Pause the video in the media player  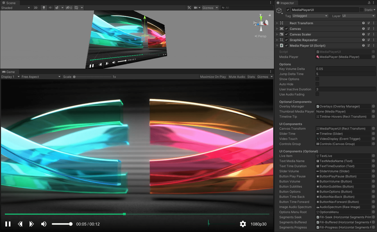click(x=8, y=224)
